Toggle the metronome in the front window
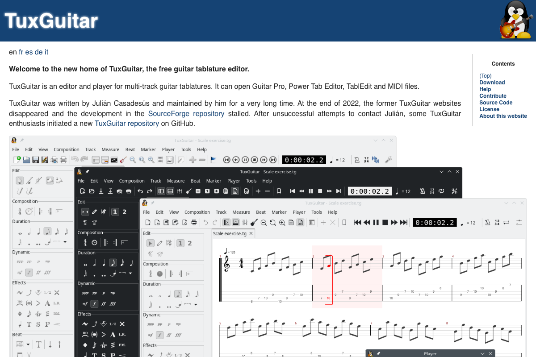 [488, 222]
